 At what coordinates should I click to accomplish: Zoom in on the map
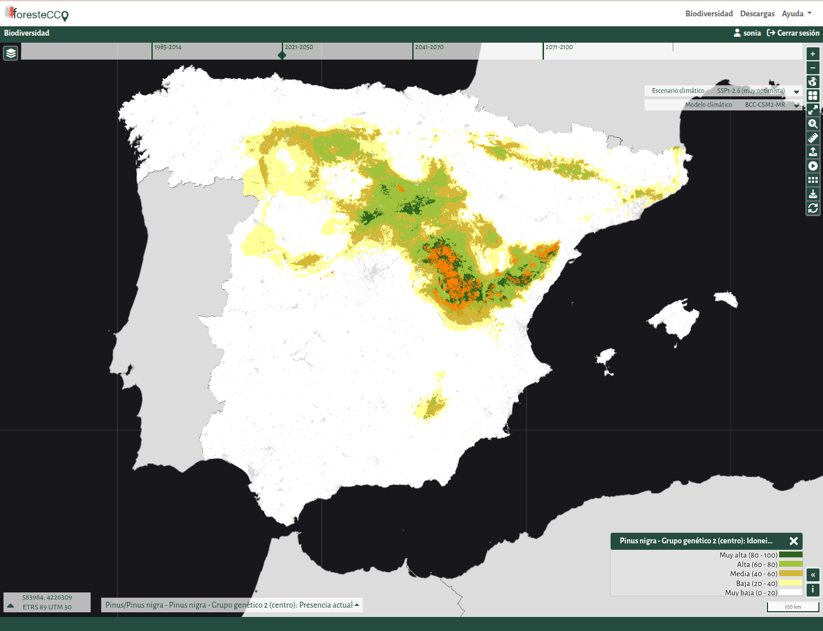812,54
